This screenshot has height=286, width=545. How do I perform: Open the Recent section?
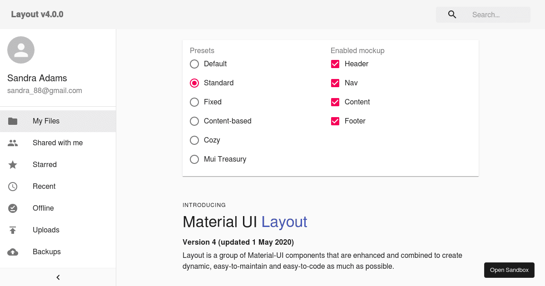pos(44,186)
